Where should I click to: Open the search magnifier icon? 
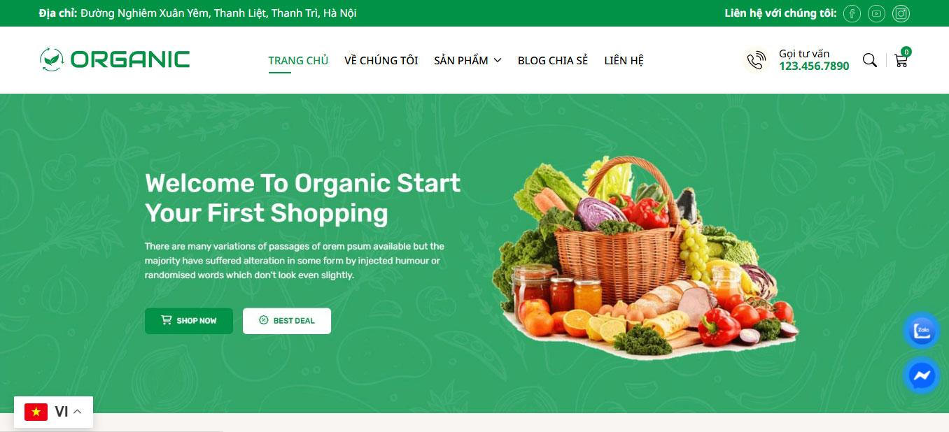click(x=870, y=60)
